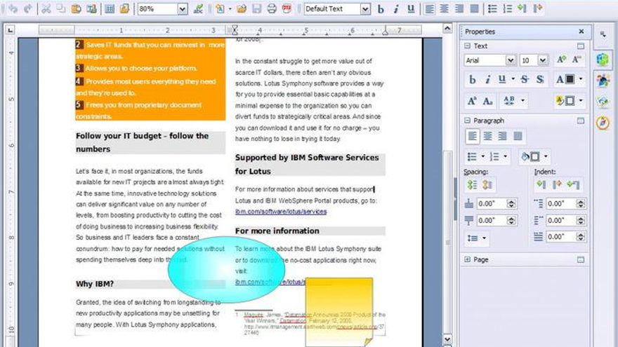Click the Open folder icon
Viewport: 618px width, 347px height.
click(x=241, y=9)
